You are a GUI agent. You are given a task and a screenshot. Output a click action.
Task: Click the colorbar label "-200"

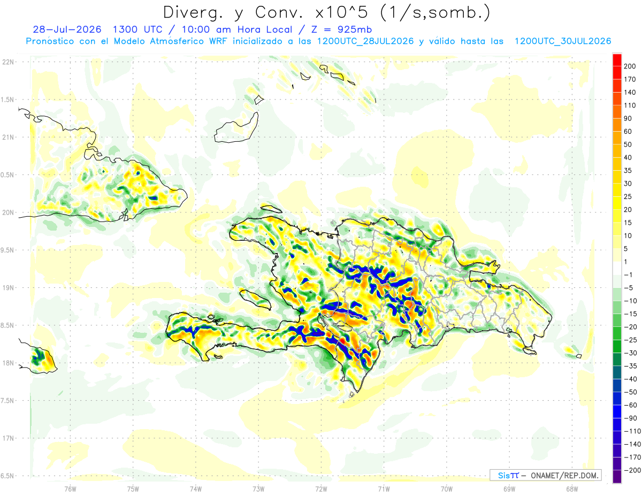[x=632, y=470]
